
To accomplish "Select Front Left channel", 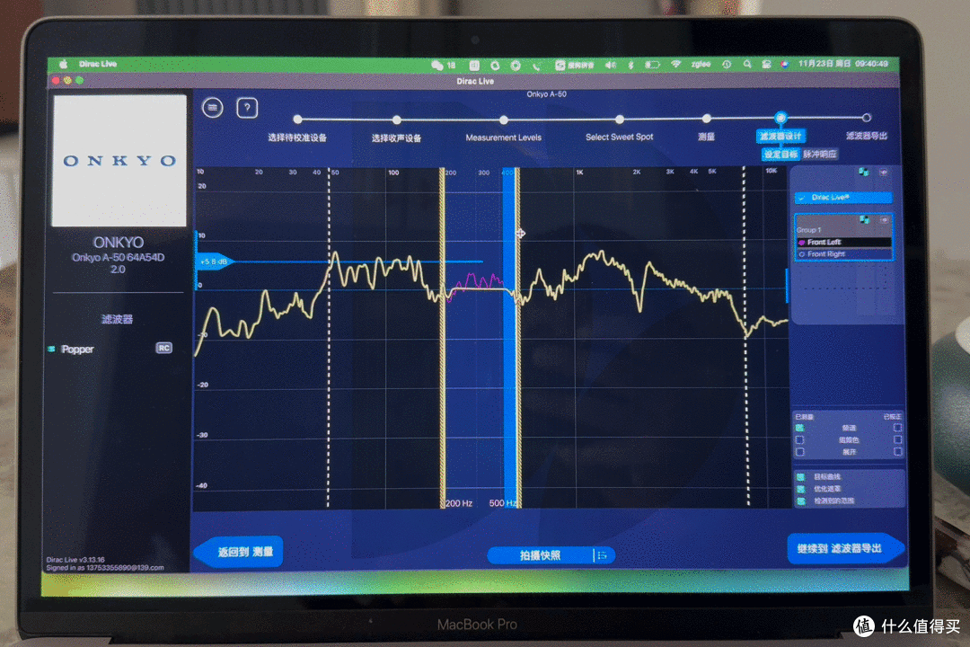I will 844,242.
